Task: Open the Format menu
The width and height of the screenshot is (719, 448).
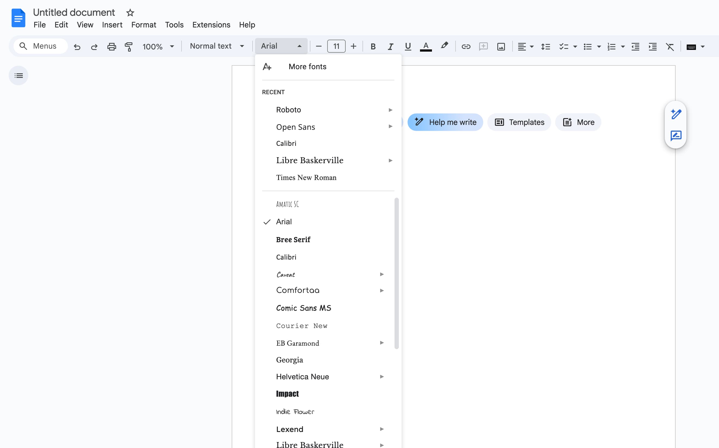Action: click(144, 25)
